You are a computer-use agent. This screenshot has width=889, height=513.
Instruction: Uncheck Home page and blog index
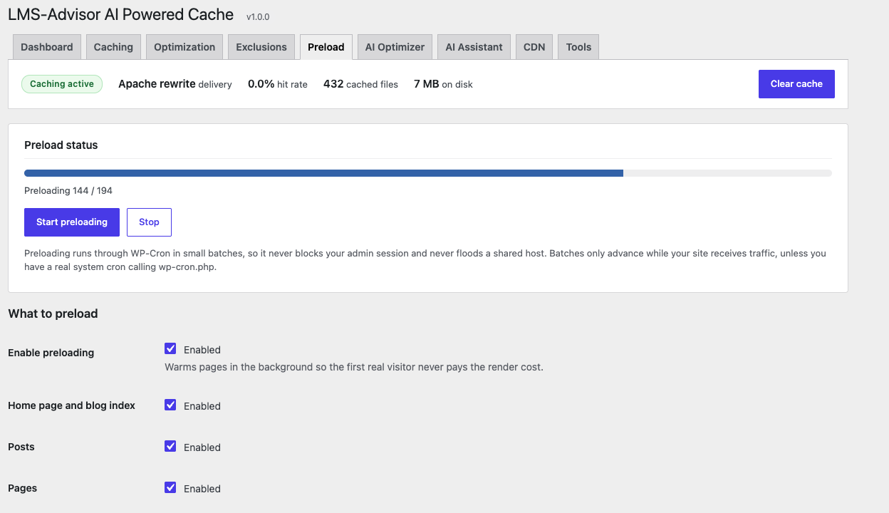click(x=170, y=405)
